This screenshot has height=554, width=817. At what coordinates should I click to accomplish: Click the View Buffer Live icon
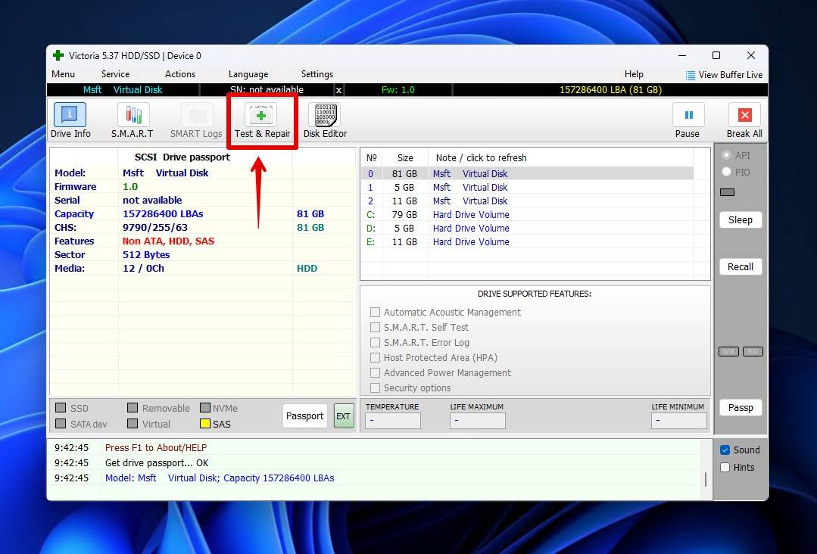coord(690,75)
